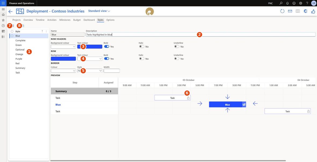Click the thumbs up icon
Viewport: 317px width, 162px height.
[313, 11]
